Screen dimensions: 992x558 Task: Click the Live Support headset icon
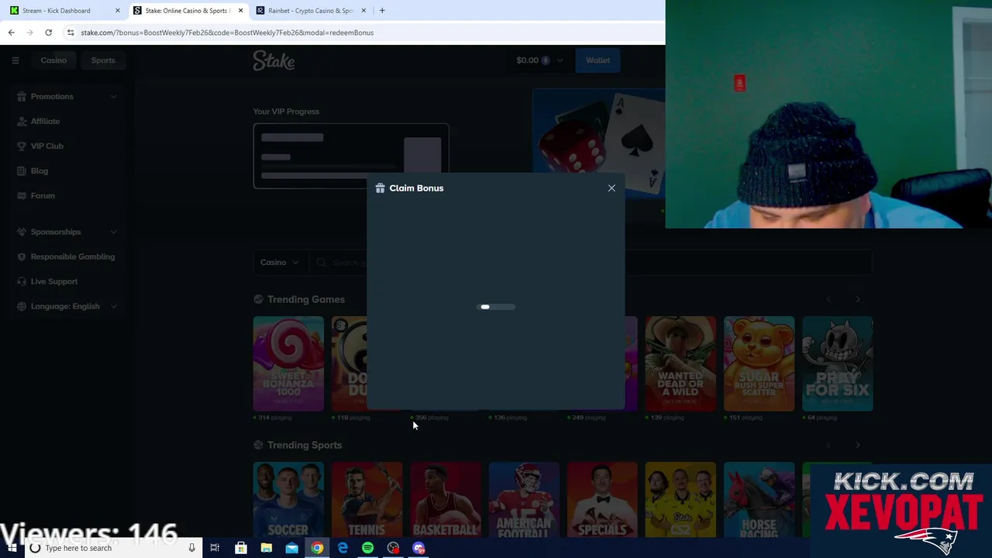pyautogui.click(x=22, y=281)
